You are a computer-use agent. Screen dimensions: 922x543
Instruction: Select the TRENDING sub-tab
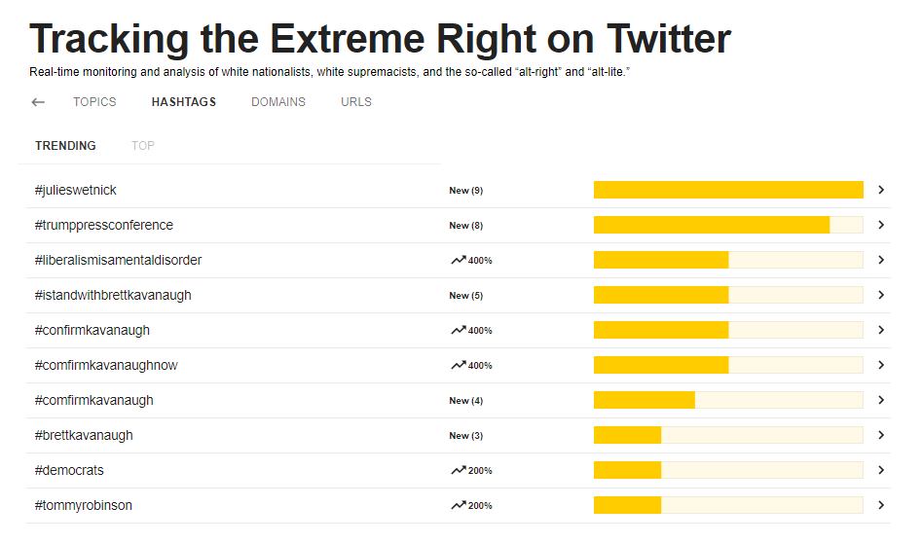65,146
